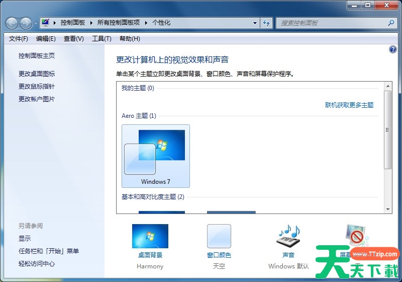Click the theme list scroll down arrow
The width and height of the screenshot is (402, 282).
coord(387,209)
